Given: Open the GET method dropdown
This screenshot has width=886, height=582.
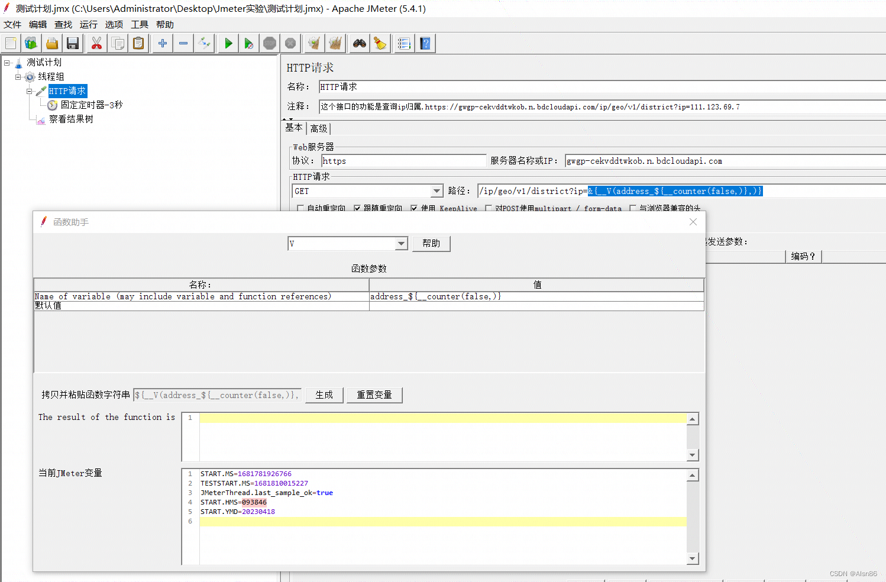Looking at the screenshot, I should [436, 191].
